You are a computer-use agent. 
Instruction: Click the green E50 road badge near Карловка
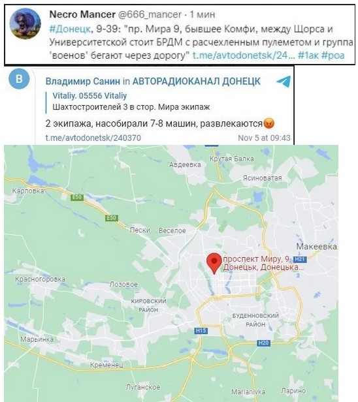click(77, 197)
